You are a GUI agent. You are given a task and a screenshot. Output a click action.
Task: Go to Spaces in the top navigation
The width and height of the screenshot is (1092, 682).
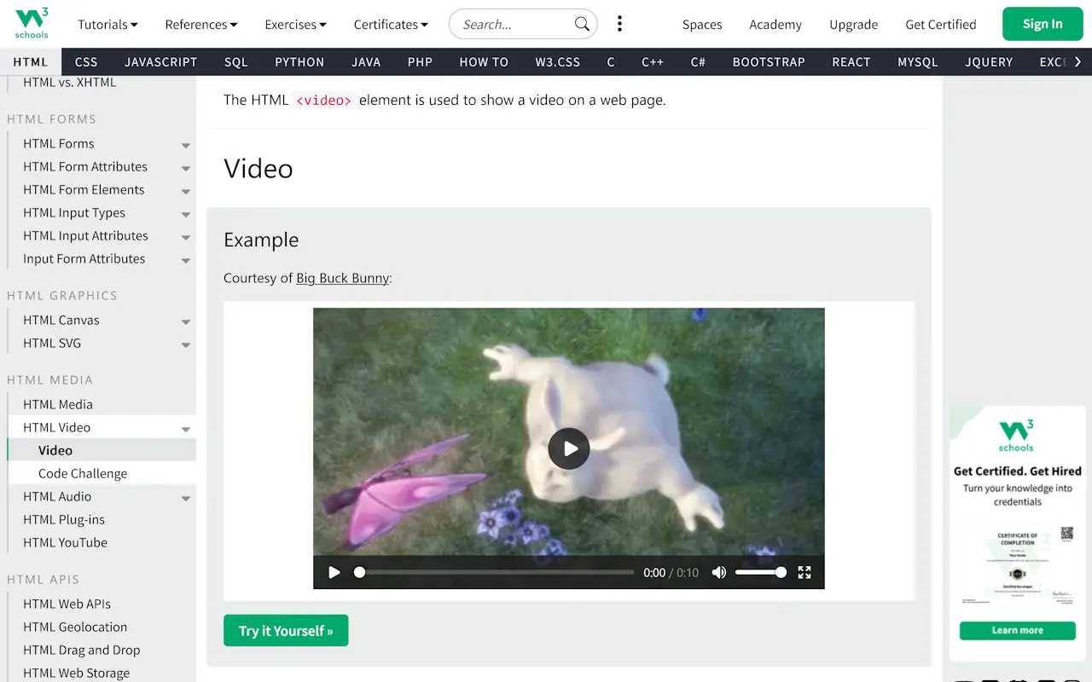coord(702,24)
